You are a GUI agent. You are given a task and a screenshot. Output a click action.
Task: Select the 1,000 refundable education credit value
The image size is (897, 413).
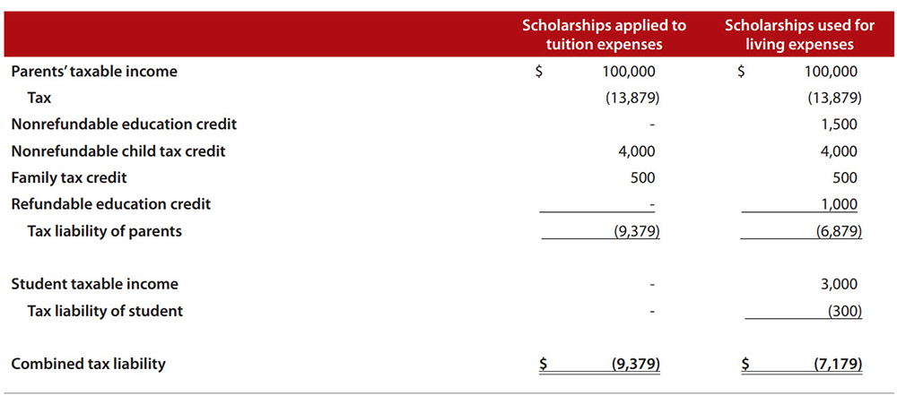point(839,204)
